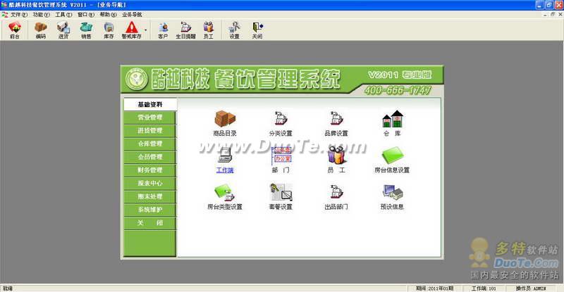
Task: Expand the dropdown arrow beside 警戒库存
Action: 146,30
